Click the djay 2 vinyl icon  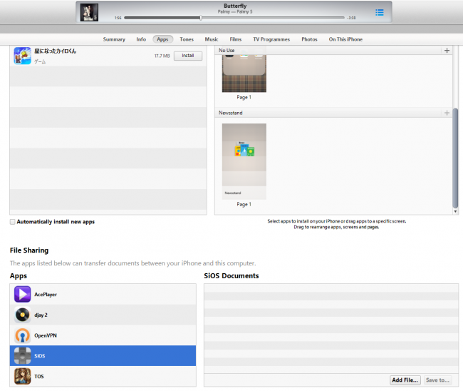pos(23,315)
